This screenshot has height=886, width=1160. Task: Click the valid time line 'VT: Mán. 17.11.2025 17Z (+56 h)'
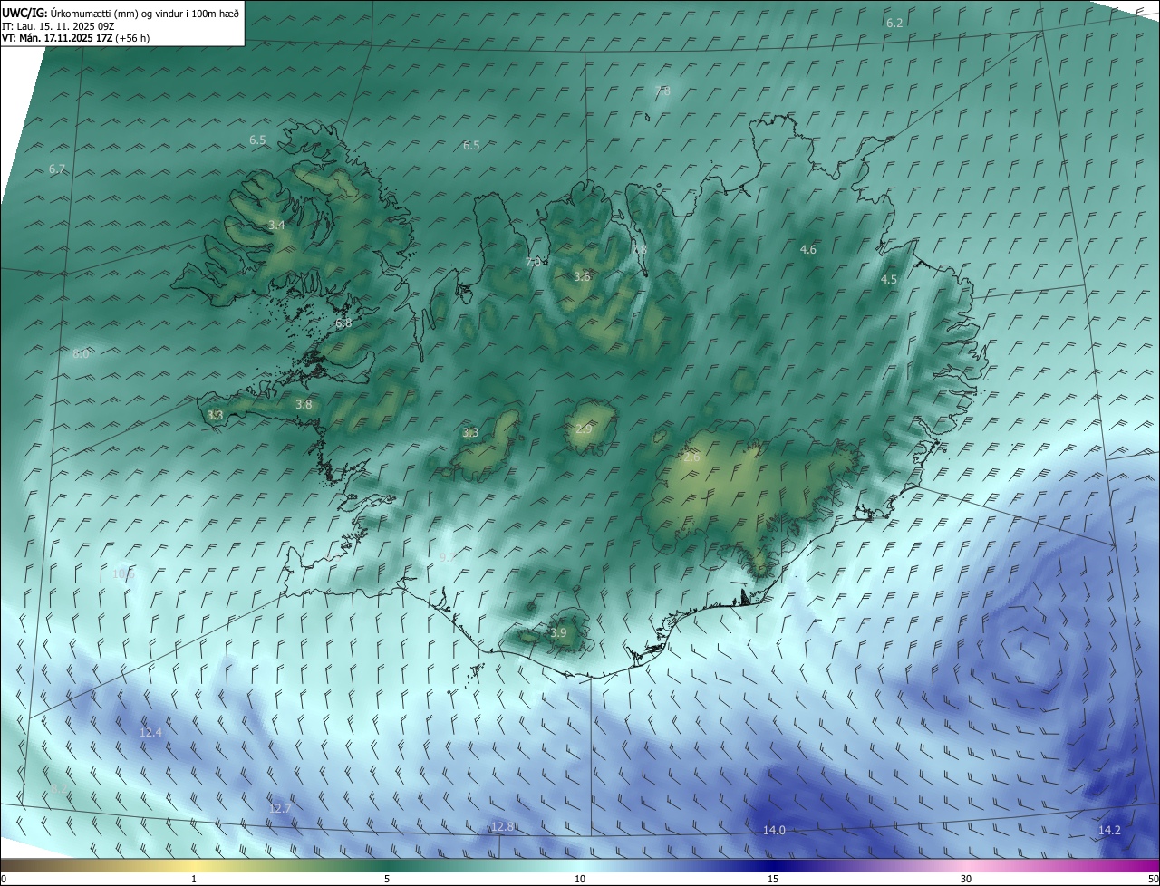coord(76,38)
